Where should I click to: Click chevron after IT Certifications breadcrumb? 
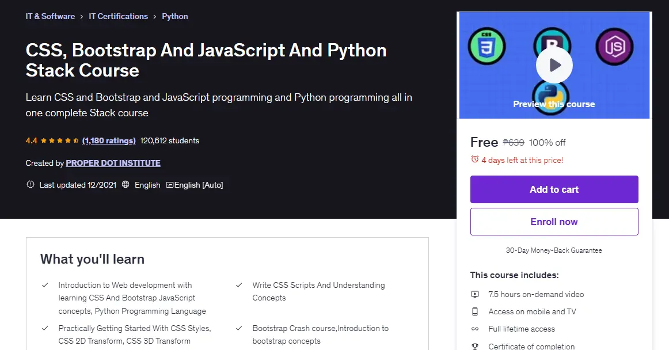pyautogui.click(x=155, y=17)
